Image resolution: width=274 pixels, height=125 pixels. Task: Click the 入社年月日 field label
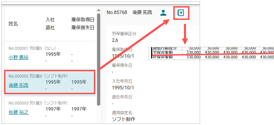pos(122,81)
